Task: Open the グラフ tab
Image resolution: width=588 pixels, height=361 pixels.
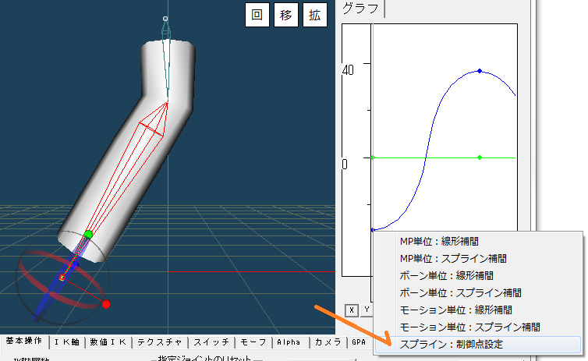Action: pyautogui.click(x=361, y=9)
